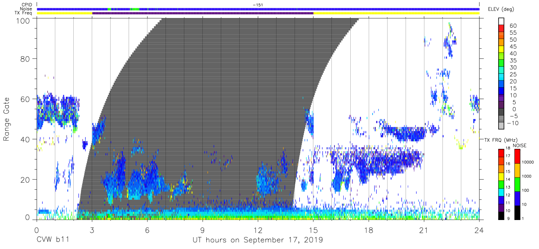Viewport: 539px width, 249px height.
Task: Click the 'NOISE' legend title
Action: (520, 145)
